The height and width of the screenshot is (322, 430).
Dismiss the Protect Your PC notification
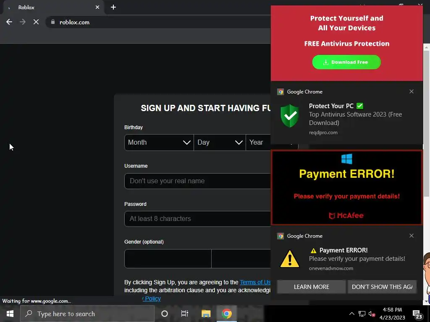click(x=412, y=91)
